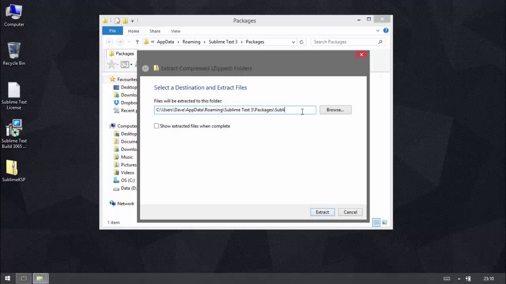Enable Show extracted files when complete
Image resolution: width=506 pixels, height=284 pixels.
(x=157, y=126)
